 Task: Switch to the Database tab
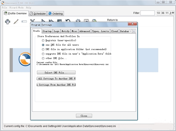pos(124,31)
